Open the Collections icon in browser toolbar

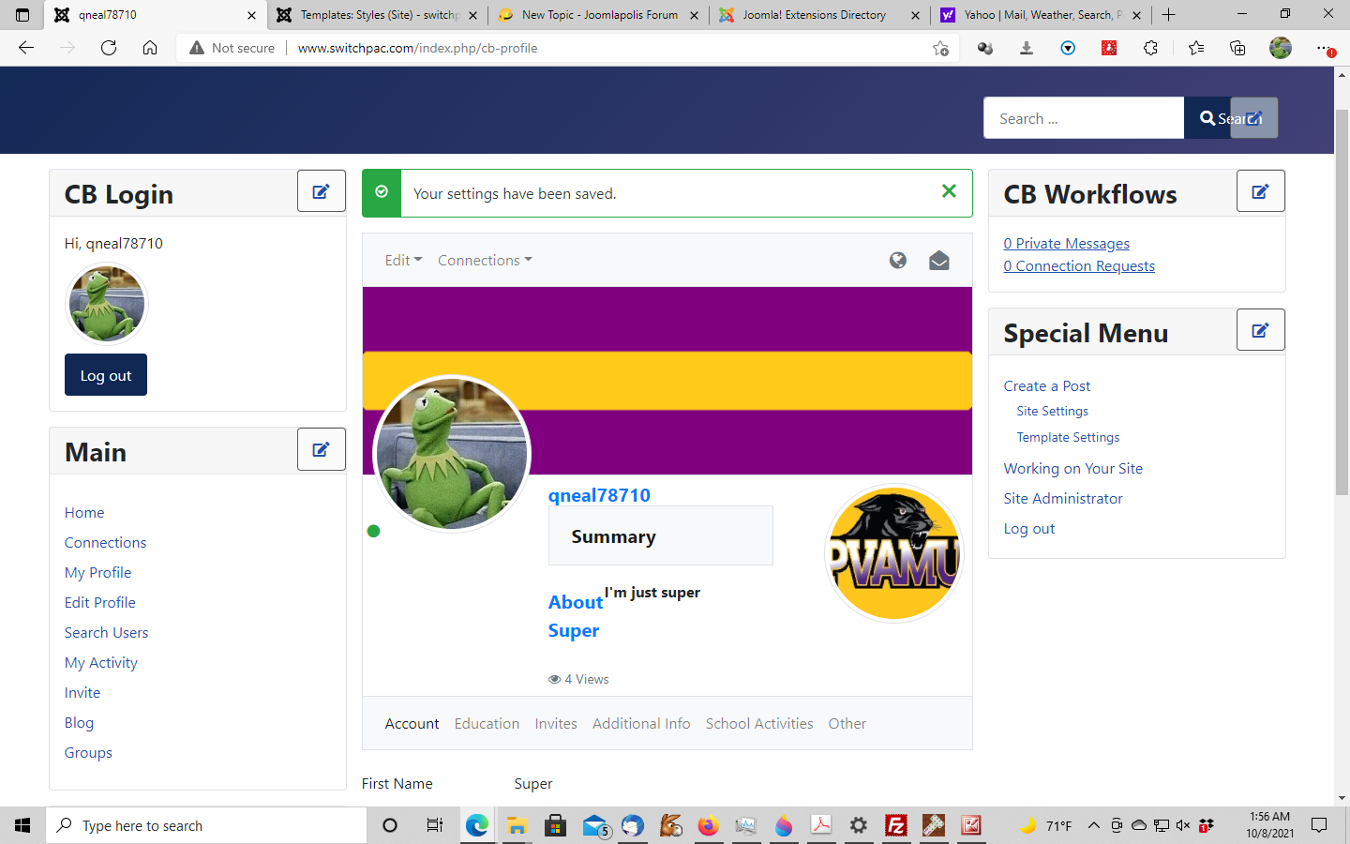pyautogui.click(x=1237, y=48)
